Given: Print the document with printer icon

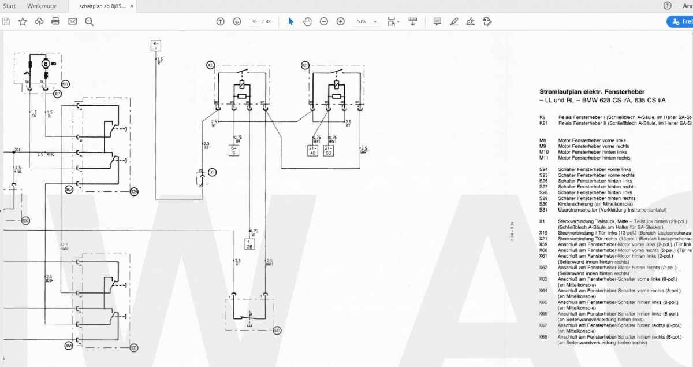Looking at the screenshot, I should [x=55, y=21].
